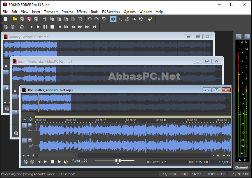The width and height of the screenshot is (252, 178).
Task: Fast forward in the main transport bar
Action: pyautogui.click(x=80, y=27)
